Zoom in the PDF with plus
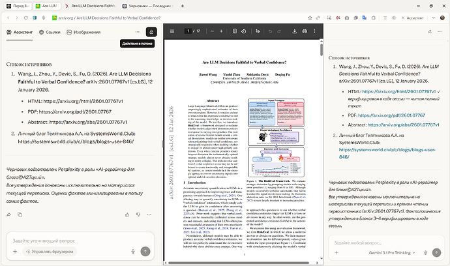The height and width of the screenshot is (266, 450). (221, 31)
